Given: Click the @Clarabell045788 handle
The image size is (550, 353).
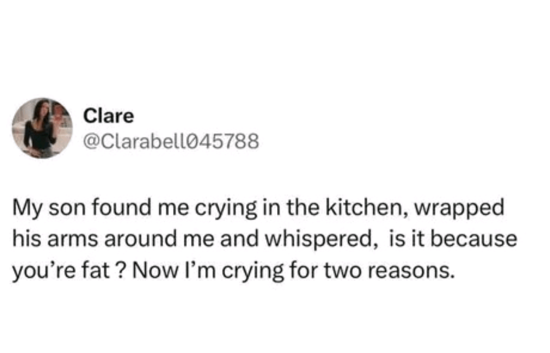Looking at the screenshot, I should pyautogui.click(x=171, y=142).
